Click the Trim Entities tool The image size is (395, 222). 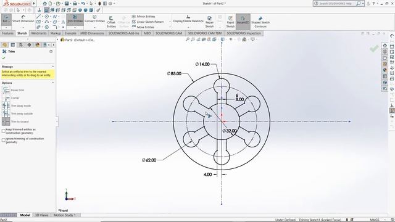75,19
